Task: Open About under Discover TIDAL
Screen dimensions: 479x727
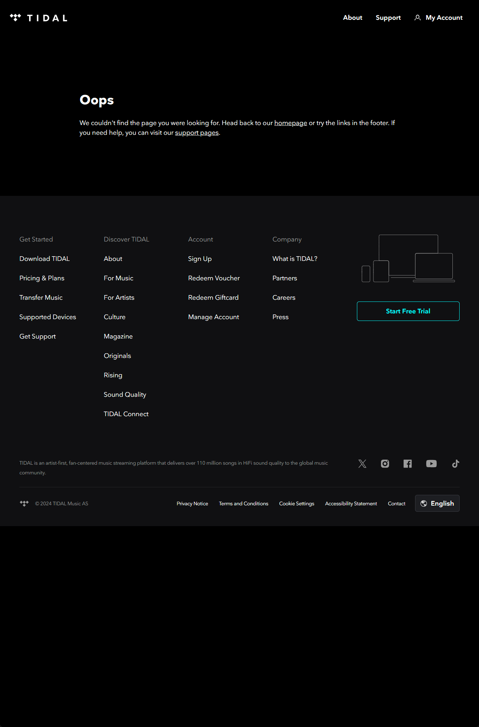Action: click(113, 259)
